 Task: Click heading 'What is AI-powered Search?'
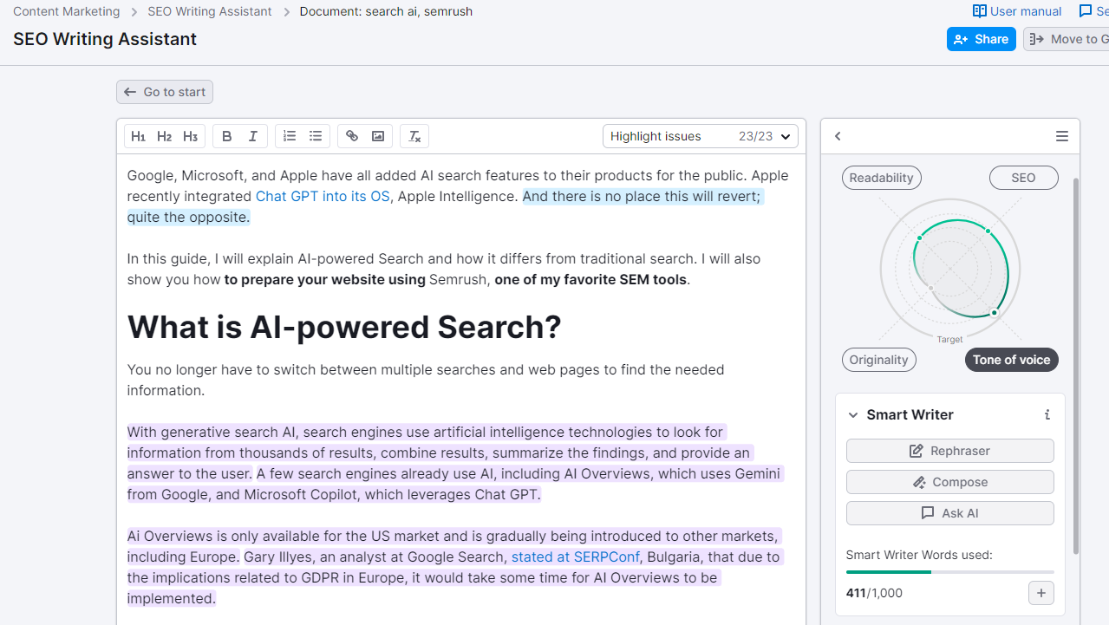pyautogui.click(x=344, y=327)
